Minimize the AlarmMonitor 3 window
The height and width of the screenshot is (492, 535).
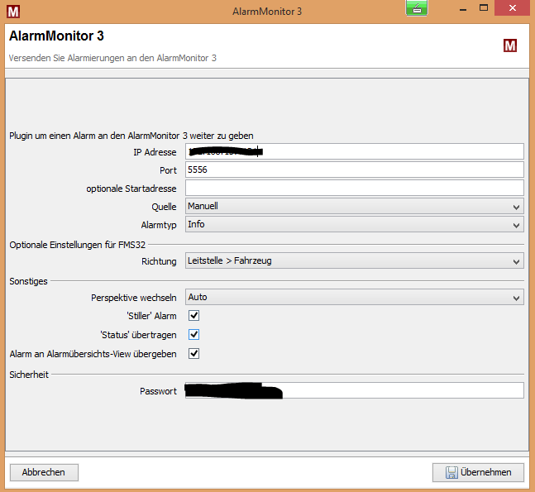point(461,10)
